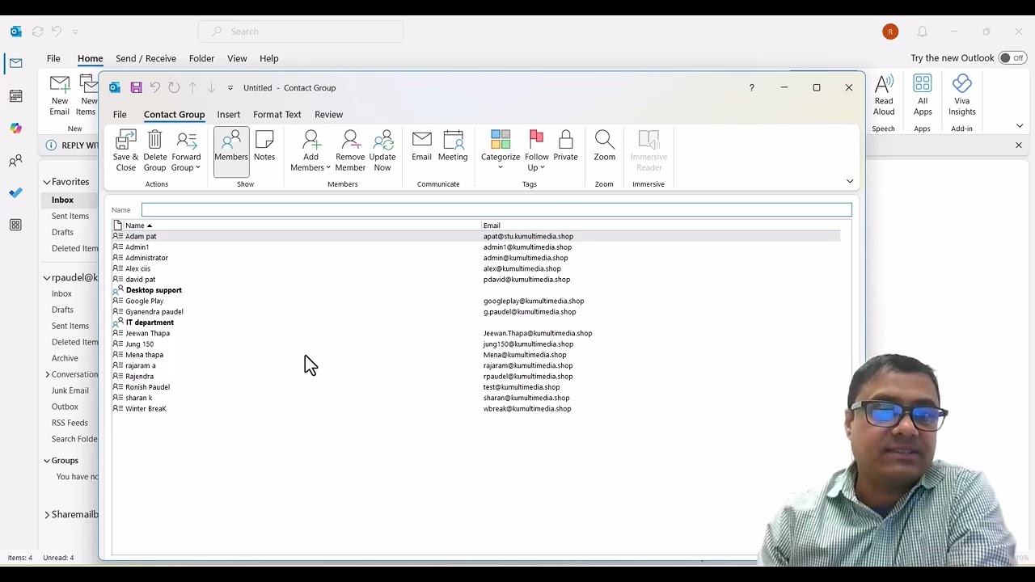1035x582 pixels.
Task: Click the googleplay@kumultimedia.shop email
Action: click(x=534, y=301)
